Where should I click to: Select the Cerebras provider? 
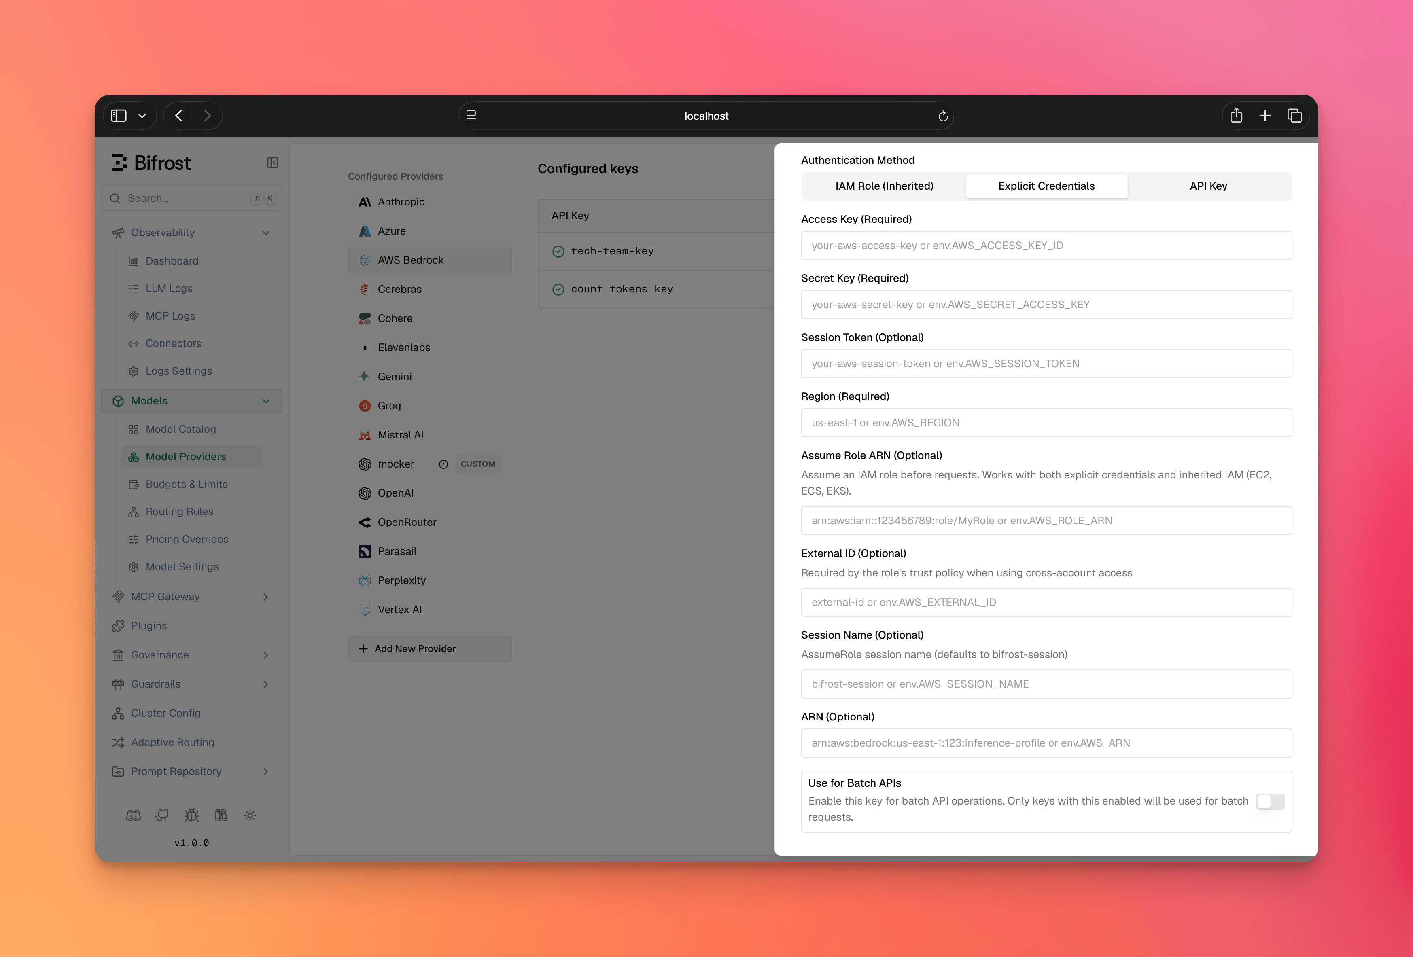pyautogui.click(x=429, y=289)
